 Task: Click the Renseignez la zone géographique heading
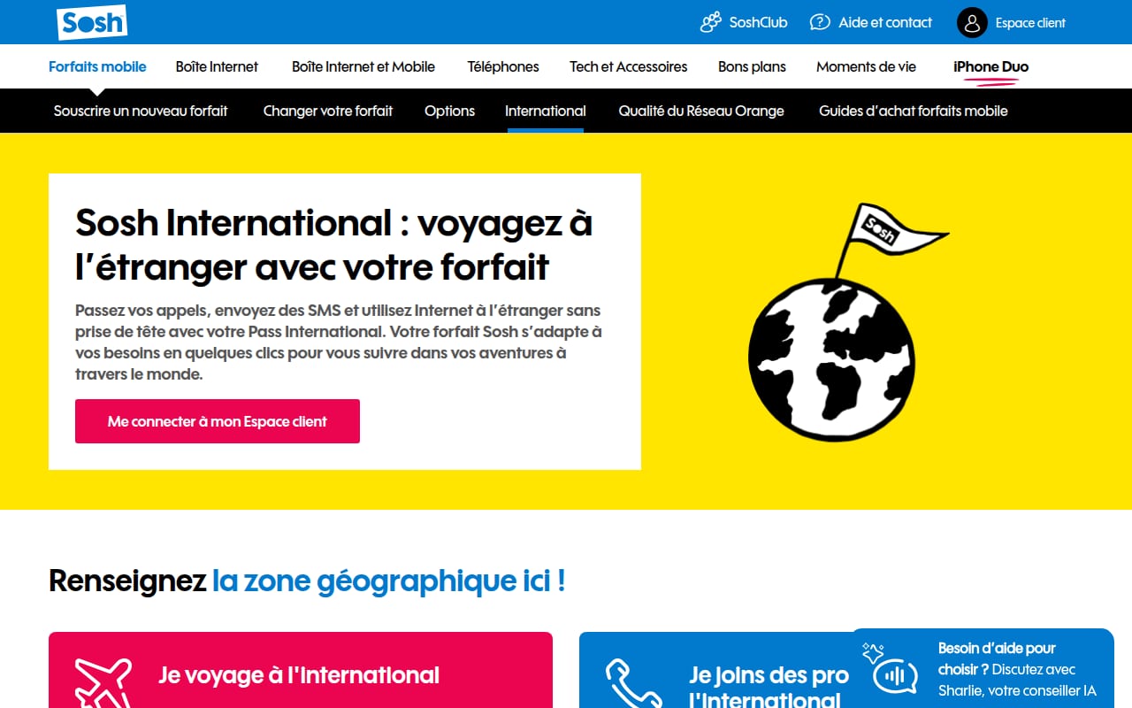(307, 581)
